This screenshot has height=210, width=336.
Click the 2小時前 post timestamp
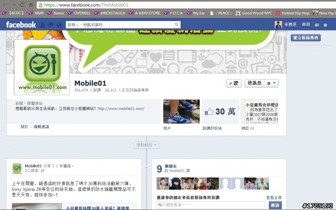[x=31, y=171]
